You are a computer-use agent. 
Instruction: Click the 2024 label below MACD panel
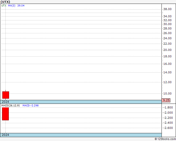(x=5, y=135)
